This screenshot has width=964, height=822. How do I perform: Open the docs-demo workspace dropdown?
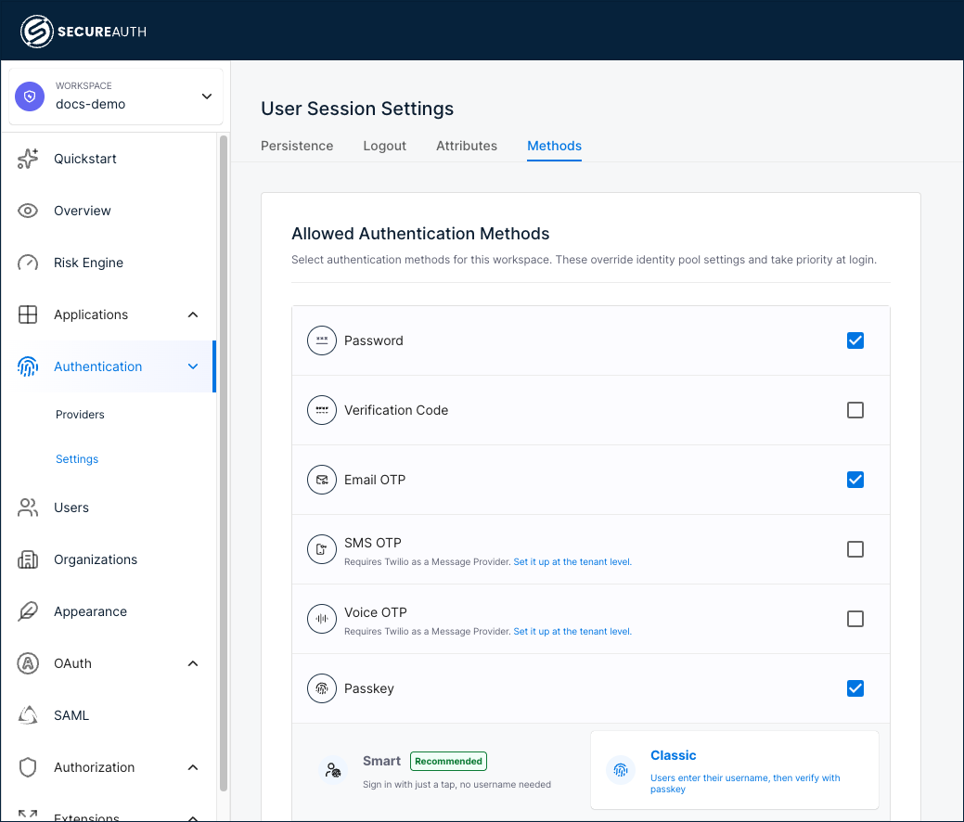[206, 96]
